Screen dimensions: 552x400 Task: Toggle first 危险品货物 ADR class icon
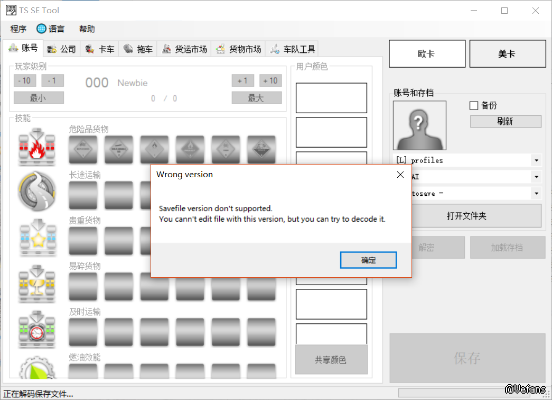coord(83,150)
